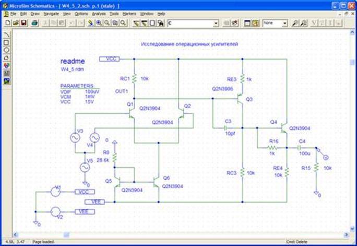Click the Zoom to Fit Page icon

[x=123, y=23]
